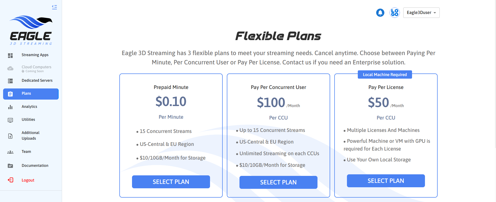The image size is (496, 202).
Task: Open the Eagle3Duser account dropdown
Action: 421,13
